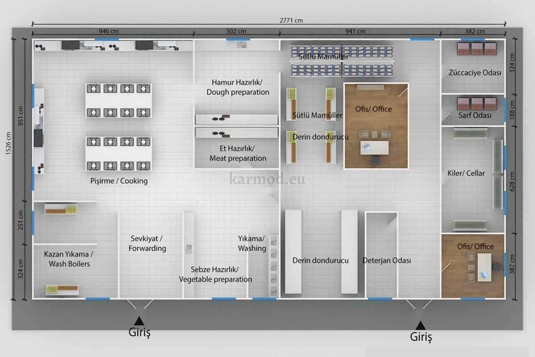Viewport: 535px width, 357px height.
Task: Click the left Giriş entrance arrow
Action: pos(139,320)
